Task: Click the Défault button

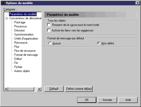Action: point(54,89)
